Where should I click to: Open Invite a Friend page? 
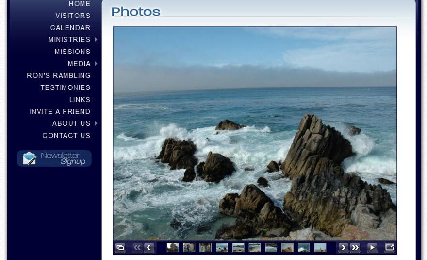60,112
